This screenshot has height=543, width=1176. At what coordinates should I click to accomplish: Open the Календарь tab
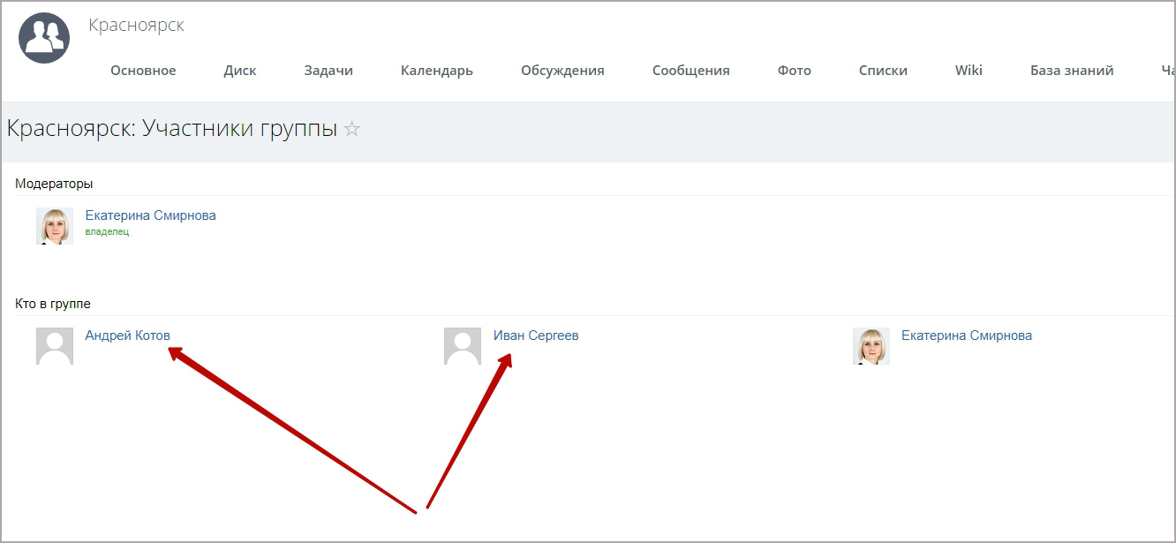[x=437, y=71]
